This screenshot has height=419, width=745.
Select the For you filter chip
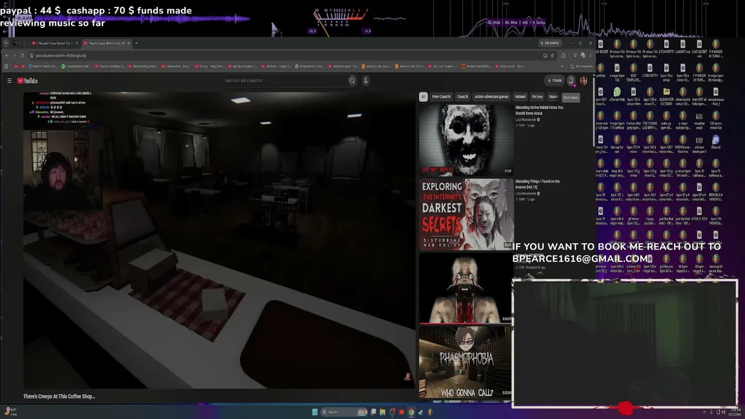click(537, 97)
